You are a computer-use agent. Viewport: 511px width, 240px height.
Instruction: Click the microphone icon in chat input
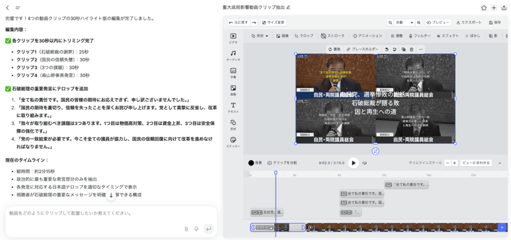tap(197, 229)
